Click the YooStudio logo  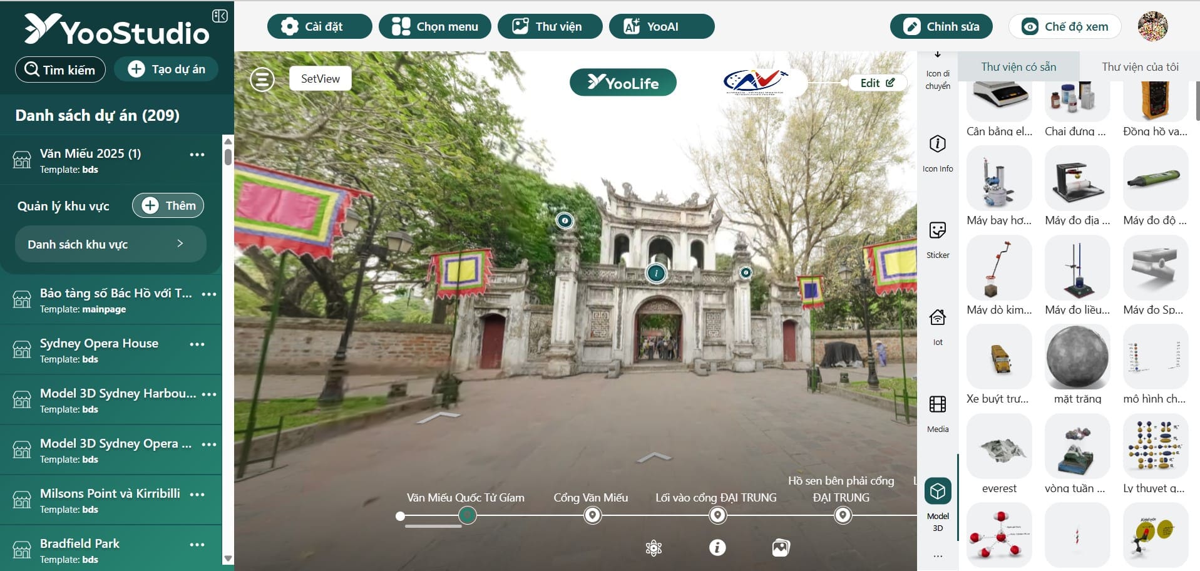(x=116, y=29)
